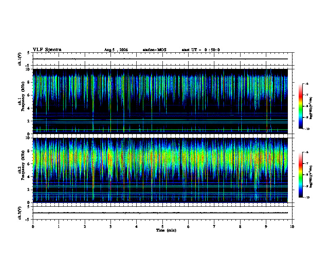Click the ch.1 spectrogram color scale bar

coord(301,106)
